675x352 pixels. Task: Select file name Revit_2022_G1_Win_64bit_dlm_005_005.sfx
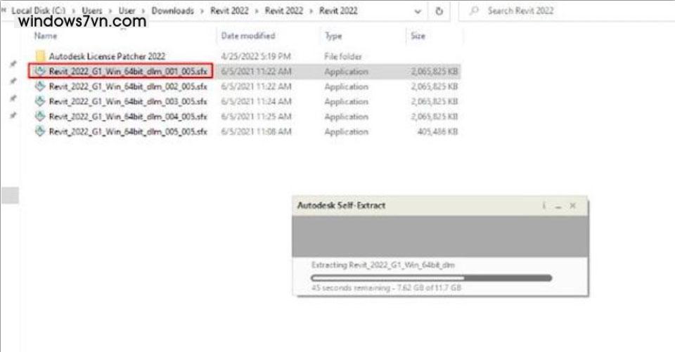(x=128, y=131)
